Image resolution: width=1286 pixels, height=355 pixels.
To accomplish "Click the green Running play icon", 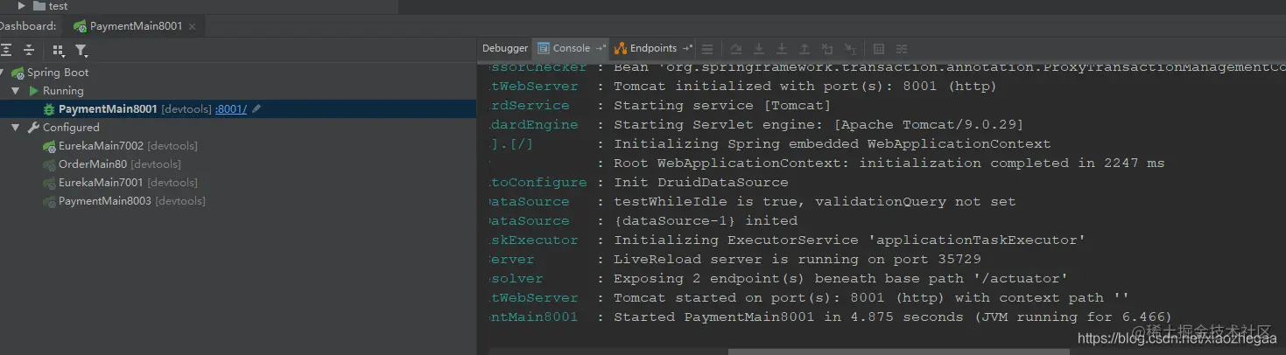I will tap(33, 91).
